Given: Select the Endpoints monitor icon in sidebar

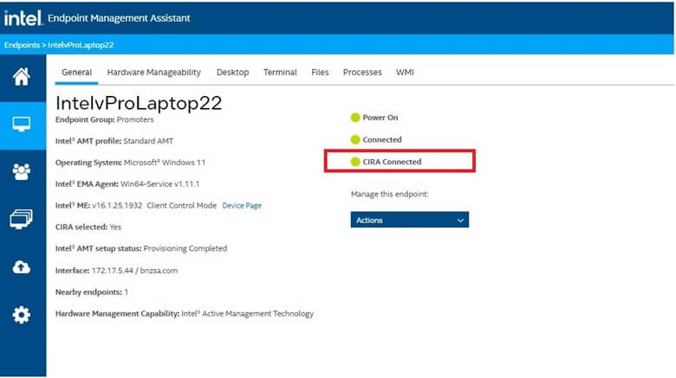Looking at the screenshot, I should pos(21,125).
